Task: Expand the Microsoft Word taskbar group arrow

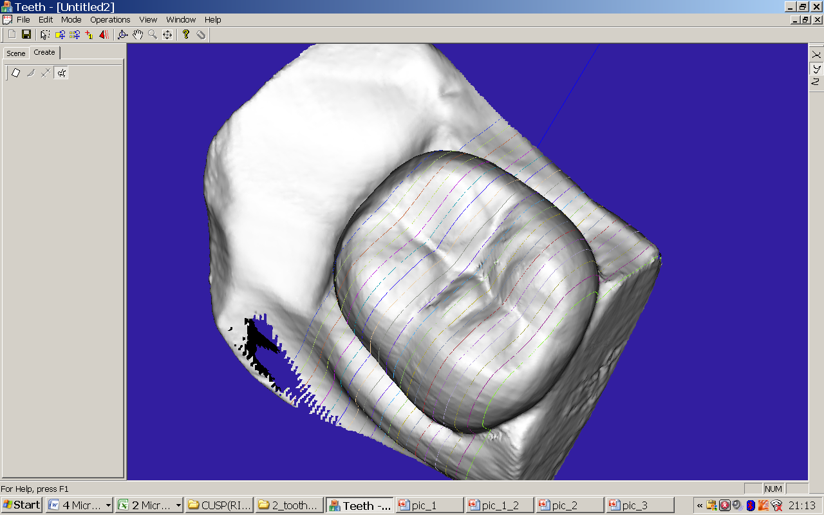Action: pos(108,505)
